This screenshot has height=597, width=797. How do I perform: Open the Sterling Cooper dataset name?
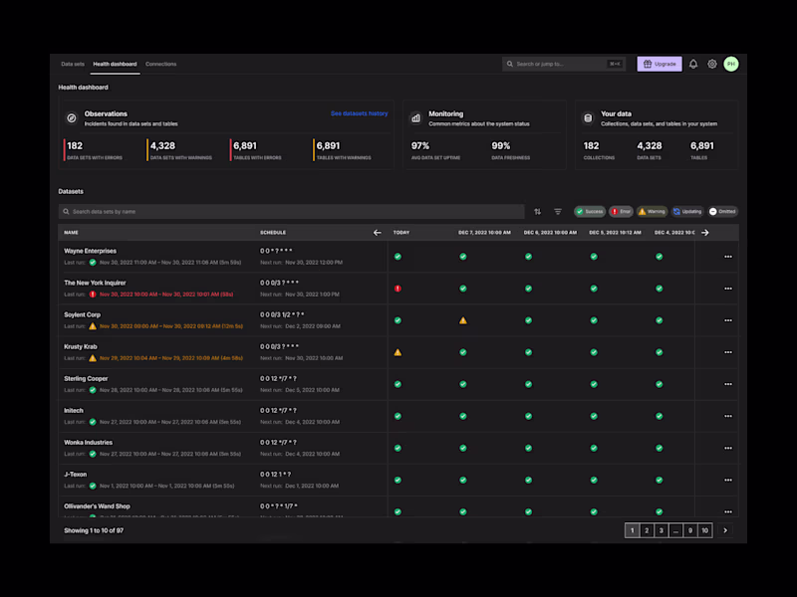[x=86, y=379]
